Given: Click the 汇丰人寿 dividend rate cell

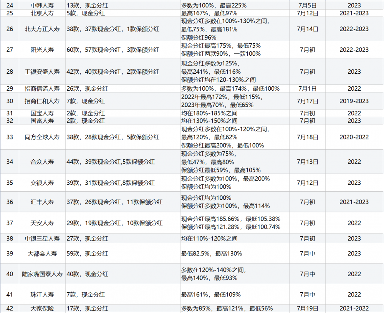Looking at the screenshot, I should [x=235, y=202].
